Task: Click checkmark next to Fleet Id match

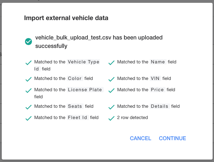Action: coord(28,118)
